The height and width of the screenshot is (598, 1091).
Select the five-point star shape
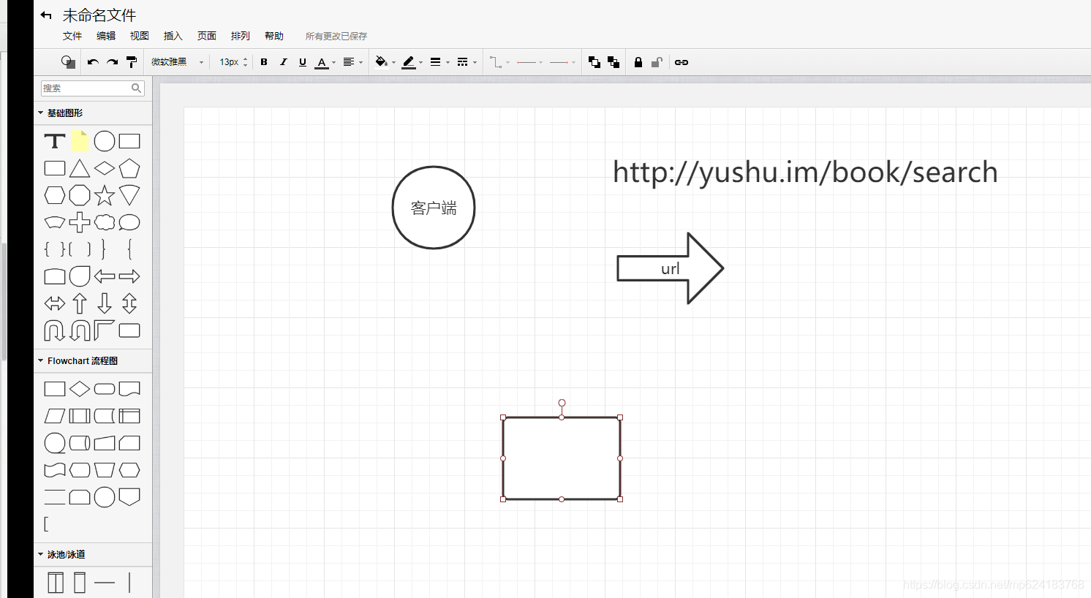click(x=105, y=195)
